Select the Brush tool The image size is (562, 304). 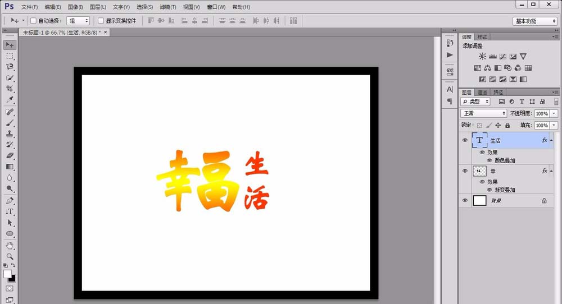point(10,123)
